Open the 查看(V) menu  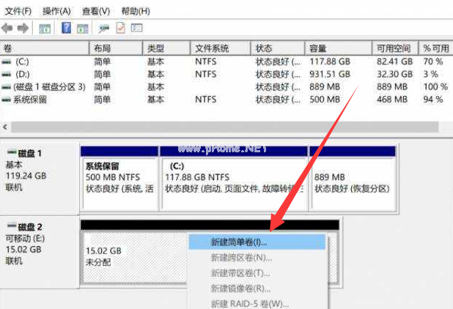(x=96, y=11)
